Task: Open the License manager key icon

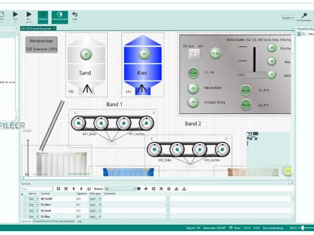Action: (x=304, y=16)
